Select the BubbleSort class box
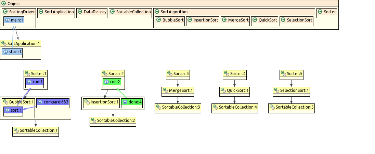This screenshot has height=154, width=375. [x=170, y=20]
